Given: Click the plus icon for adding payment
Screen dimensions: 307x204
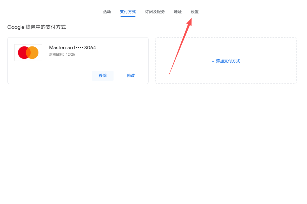Looking at the screenshot, I should coord(213,61).
